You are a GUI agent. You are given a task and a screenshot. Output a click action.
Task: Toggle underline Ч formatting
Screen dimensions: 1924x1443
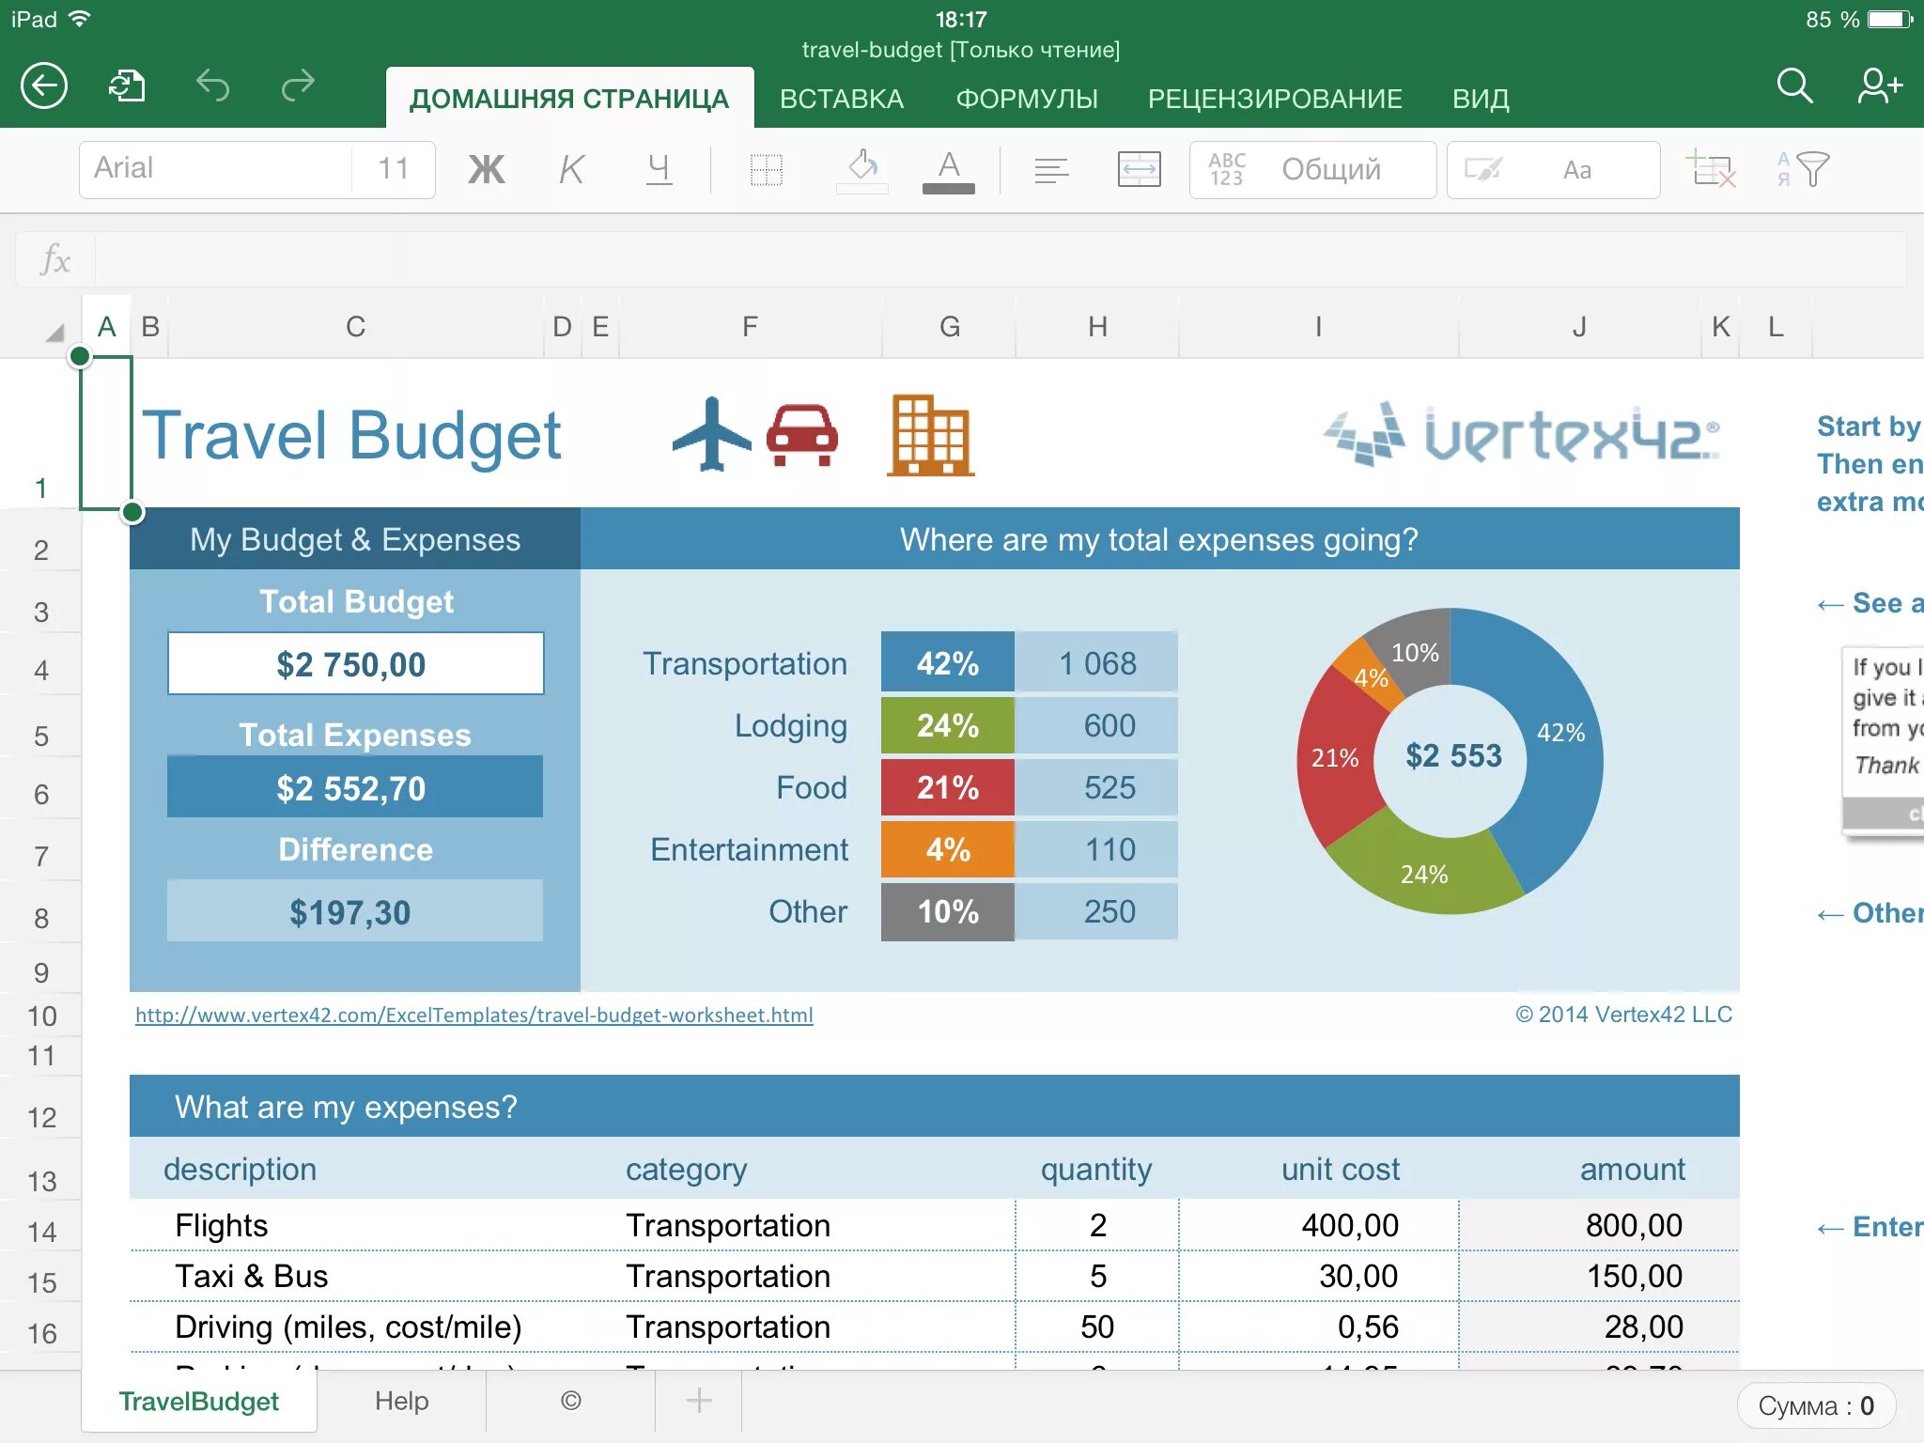click(x=659, y=170)
